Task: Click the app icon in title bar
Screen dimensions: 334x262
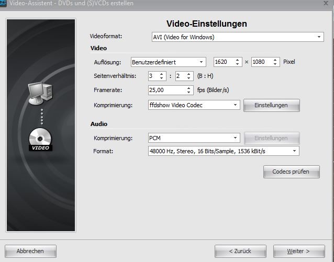Action: pos(3,3)
